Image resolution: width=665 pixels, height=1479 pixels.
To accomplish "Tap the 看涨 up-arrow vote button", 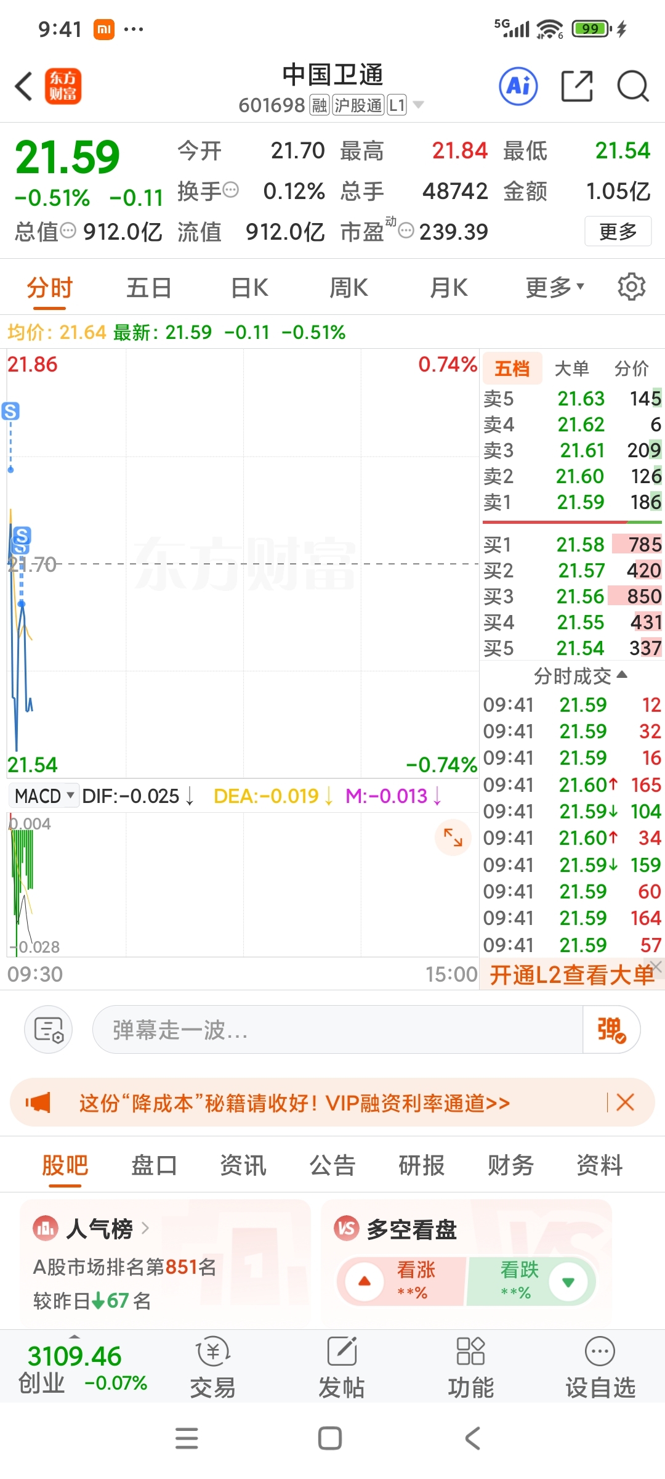I will 365,1282.
